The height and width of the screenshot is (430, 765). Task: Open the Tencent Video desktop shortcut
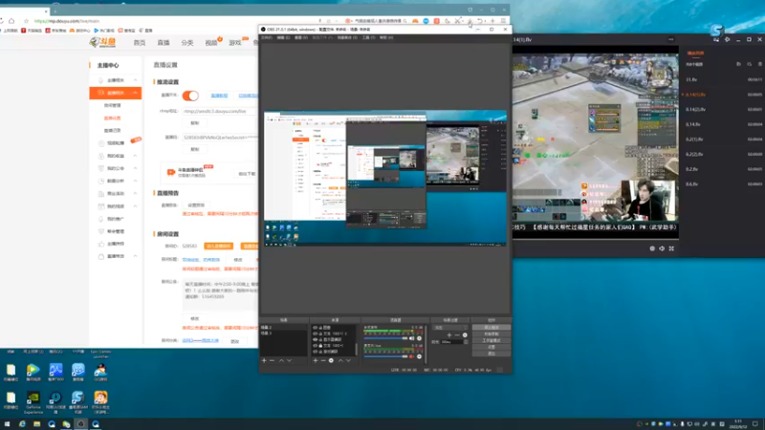coord(33,373)
